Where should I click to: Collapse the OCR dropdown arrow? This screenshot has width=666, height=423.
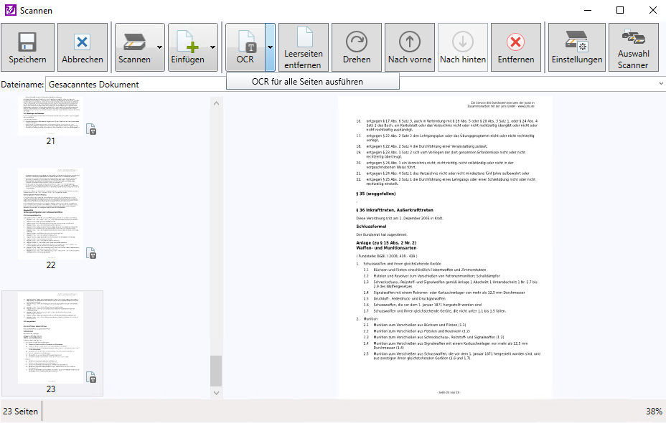point(271,47)
